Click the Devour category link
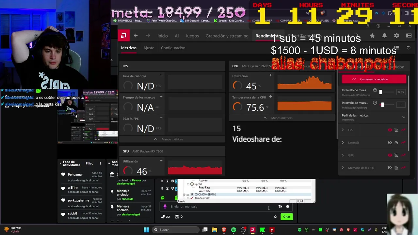The width and height of the screenshot is (418, 235). [x=137, y=180]
